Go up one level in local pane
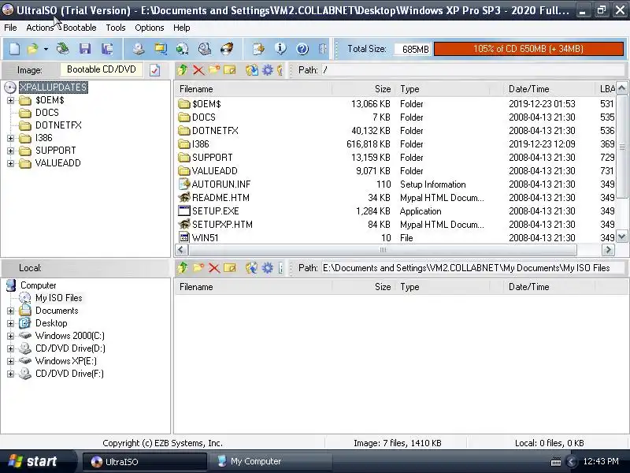 183,268
